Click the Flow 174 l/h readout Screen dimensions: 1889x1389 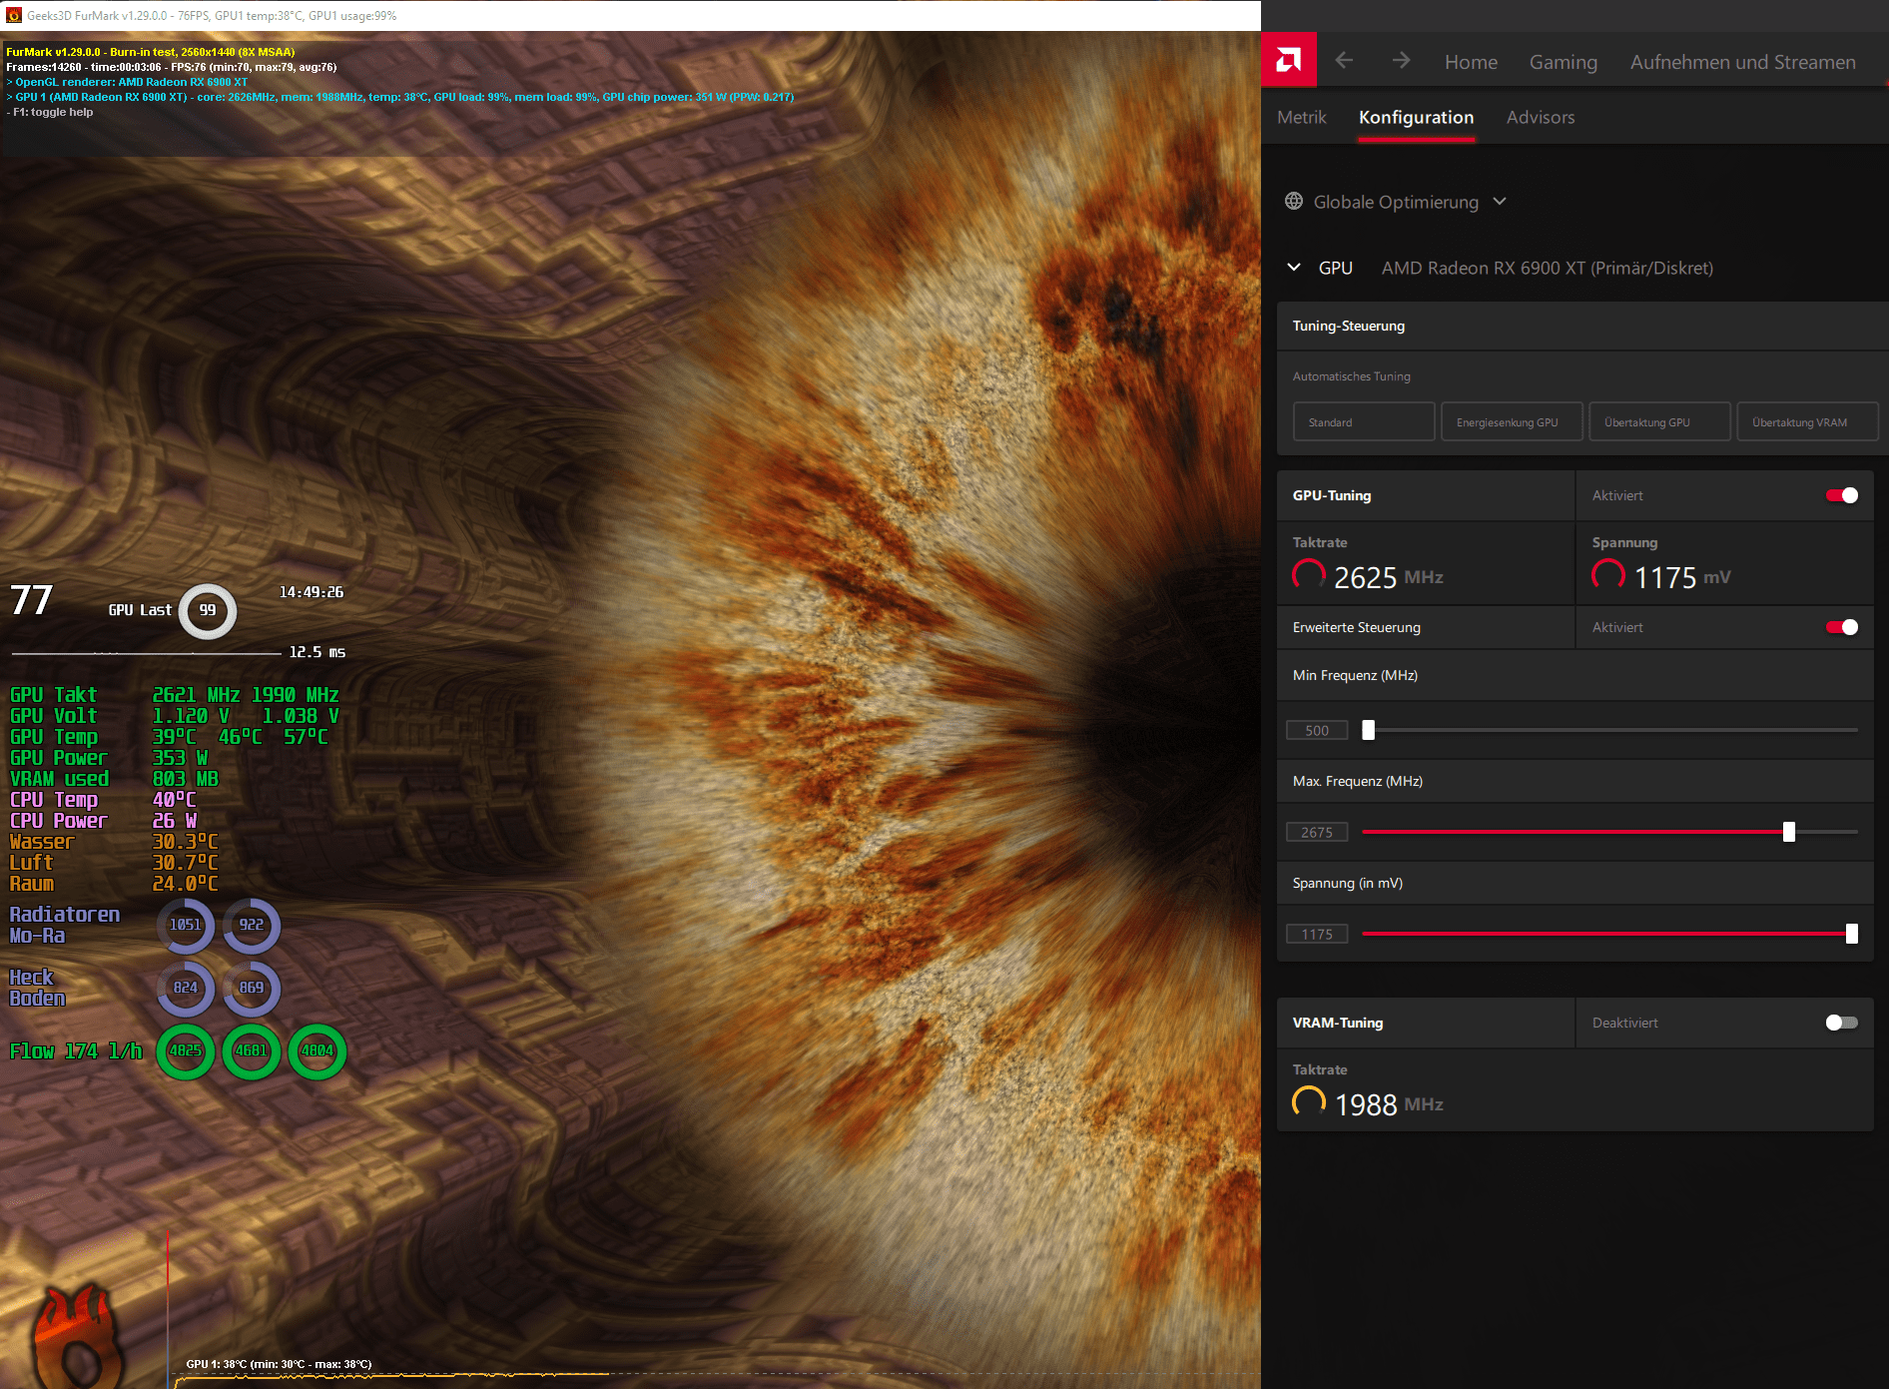(x=76, y=1050)
